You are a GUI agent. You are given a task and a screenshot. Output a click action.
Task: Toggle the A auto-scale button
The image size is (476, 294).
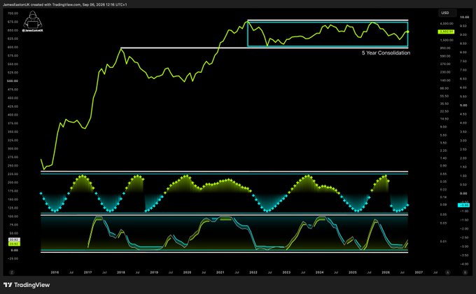pyautogui.click(x=447, y=272)
